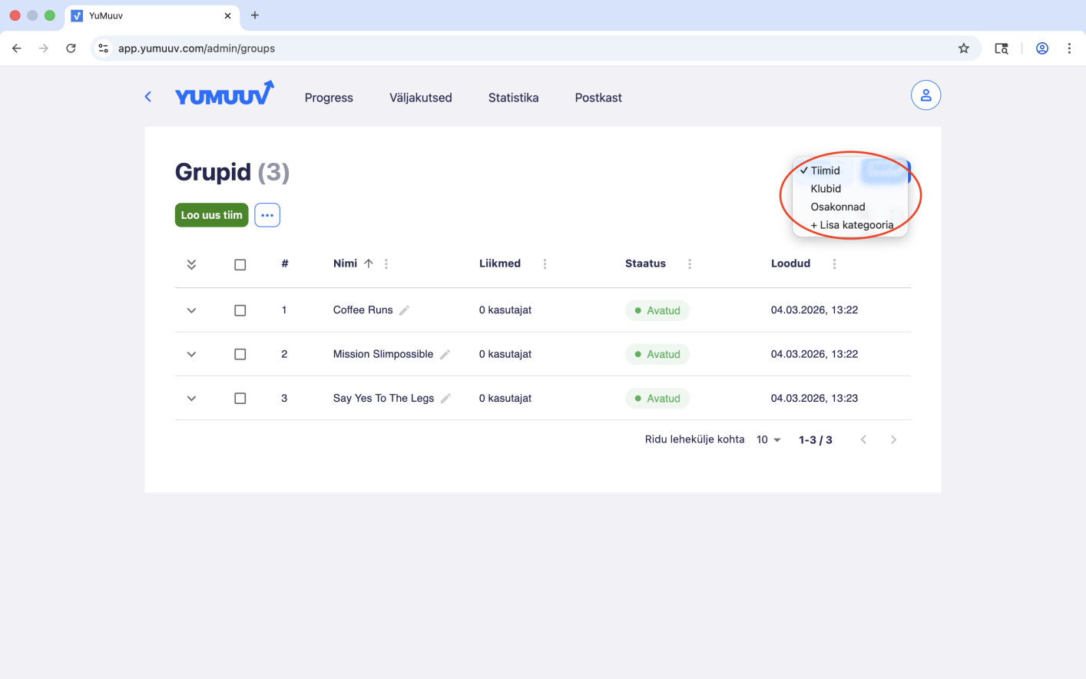This screenshot has width=1086, height=679.
Task: Edit the Mission Slimpossible name via pencil icon
Action: (445, 354)
